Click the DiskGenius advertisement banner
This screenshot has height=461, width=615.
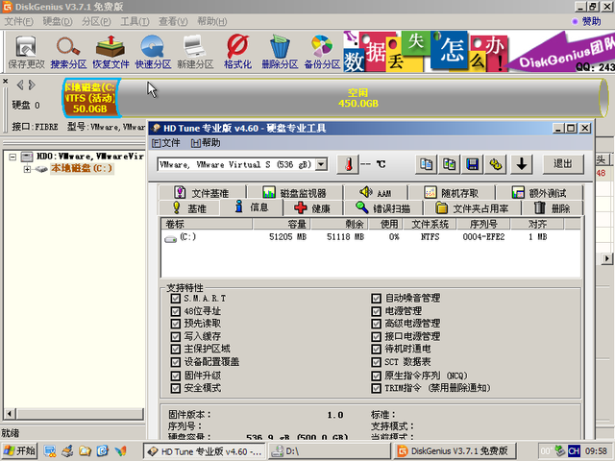479,52
